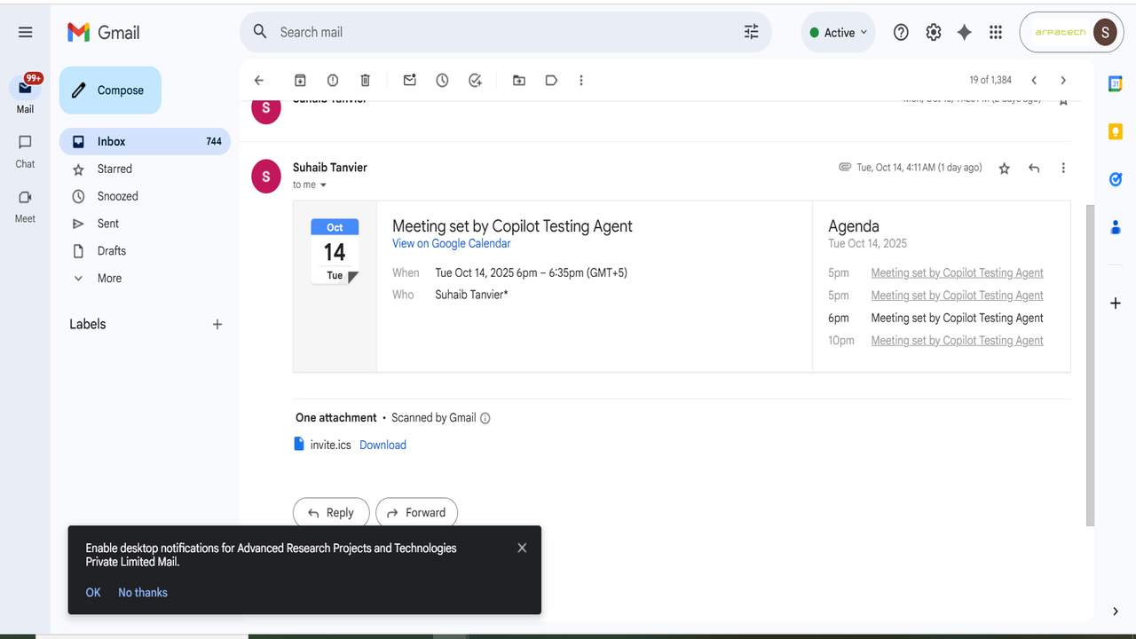
Task: Expand recipient details next to 'to me'
Action: tap(323, 185)
